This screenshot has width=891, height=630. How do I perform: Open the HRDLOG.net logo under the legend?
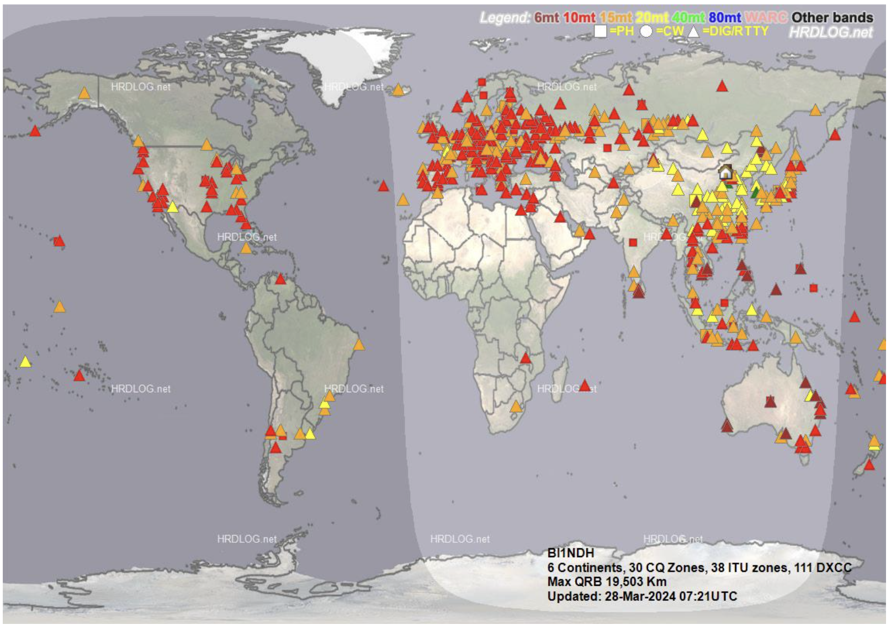(831, 33)
